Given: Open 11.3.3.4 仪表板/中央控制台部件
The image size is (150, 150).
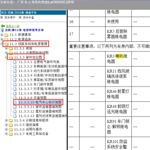Looking at the screenshot, I should 43,75.
